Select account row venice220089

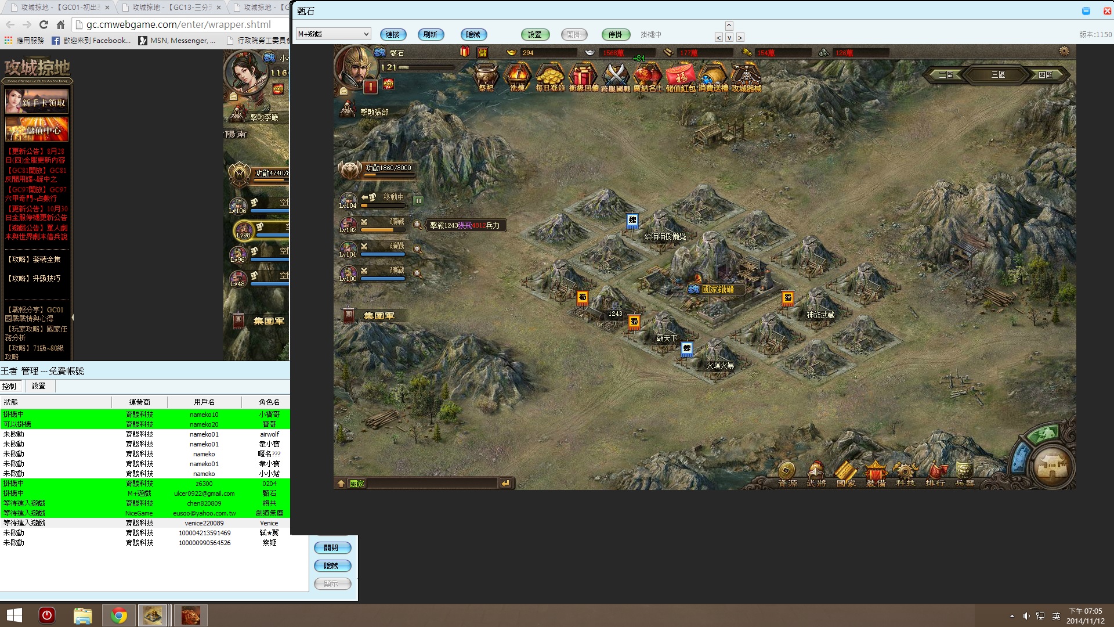coord(145,523)
